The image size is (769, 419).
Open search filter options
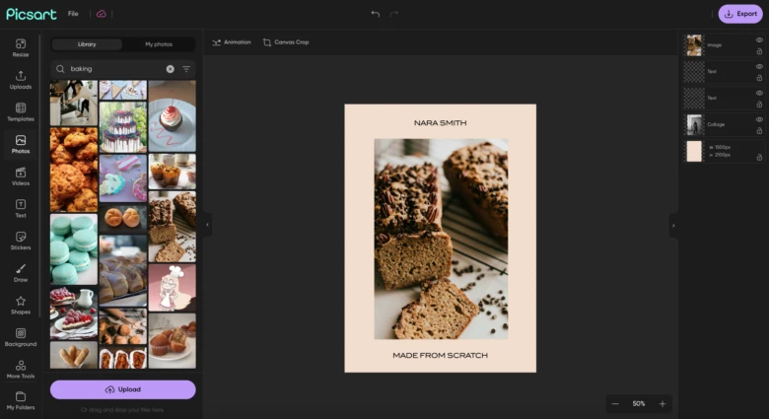point(186,69)
